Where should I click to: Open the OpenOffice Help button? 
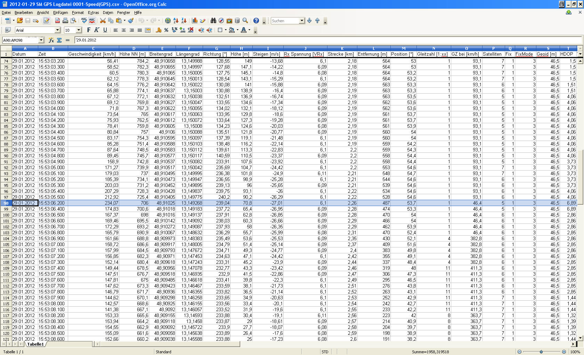pos(256,21)
